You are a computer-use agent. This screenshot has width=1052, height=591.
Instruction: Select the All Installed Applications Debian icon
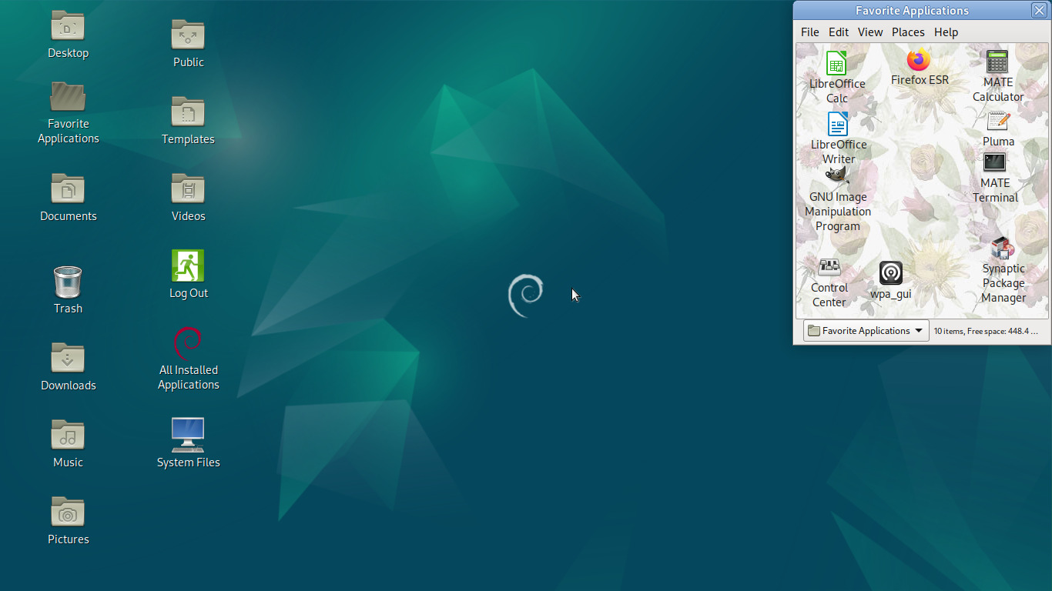[188, 343]
